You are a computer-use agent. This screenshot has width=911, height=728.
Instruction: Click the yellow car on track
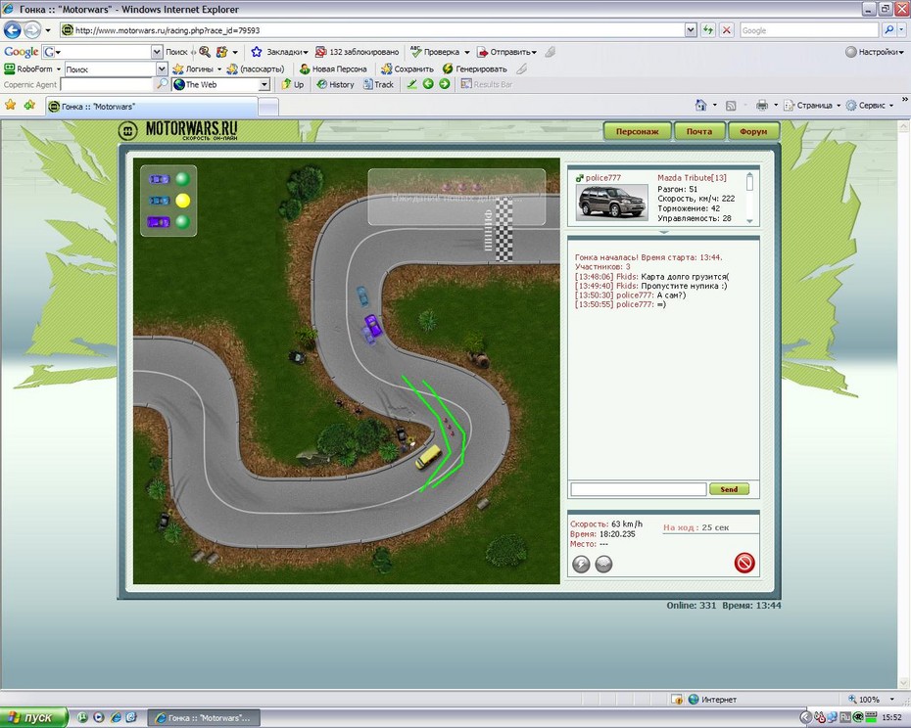[x=428, y=457]
